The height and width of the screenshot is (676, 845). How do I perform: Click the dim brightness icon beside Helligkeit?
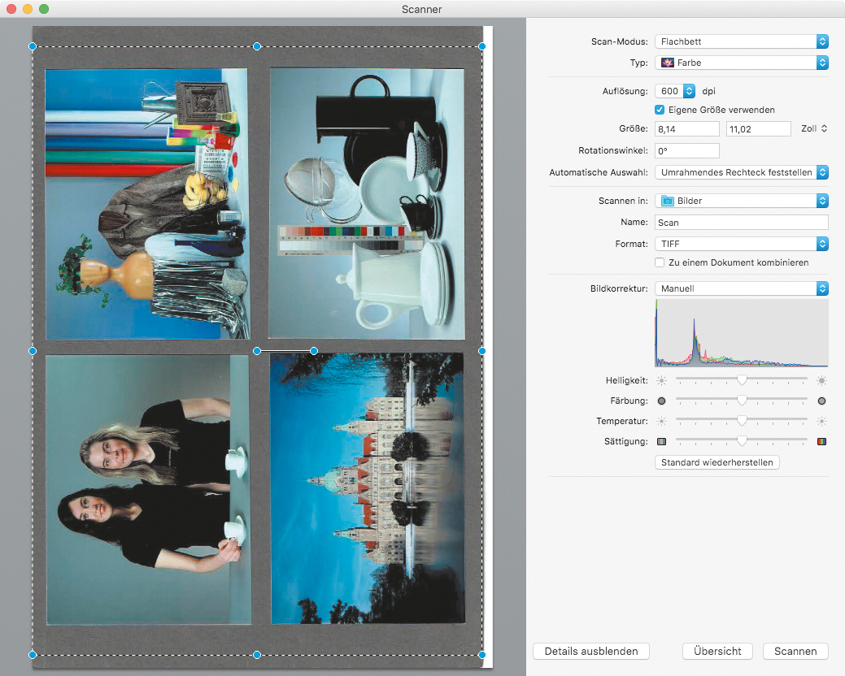661,380
